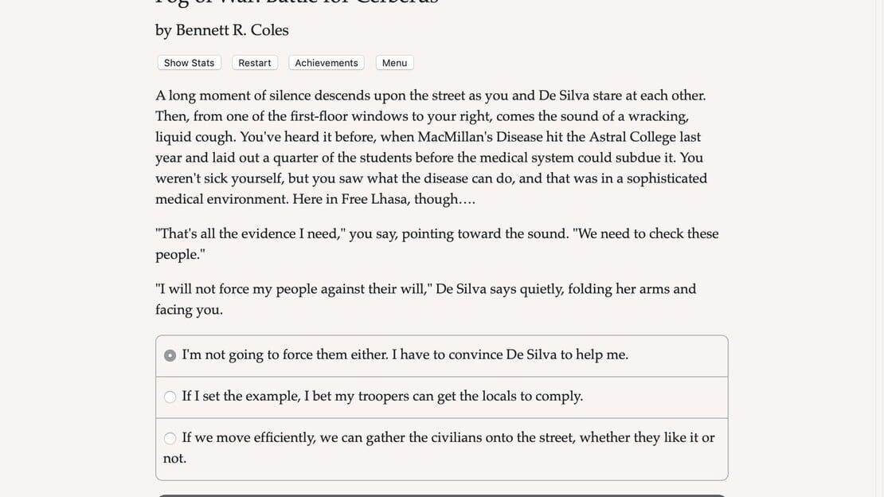Screen dimensions: 884x497
Task: Click the Restart button
Action: tap(254, 63)
